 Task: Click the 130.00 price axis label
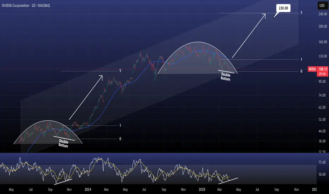323,56
